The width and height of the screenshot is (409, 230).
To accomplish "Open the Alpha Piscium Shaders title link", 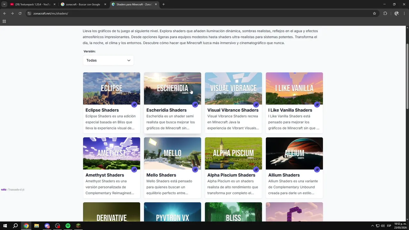I will pyautogui.click(x=231, y=175).
